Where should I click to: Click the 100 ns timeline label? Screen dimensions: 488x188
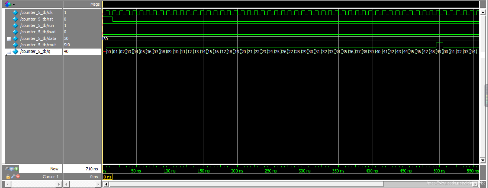(170, 171)
